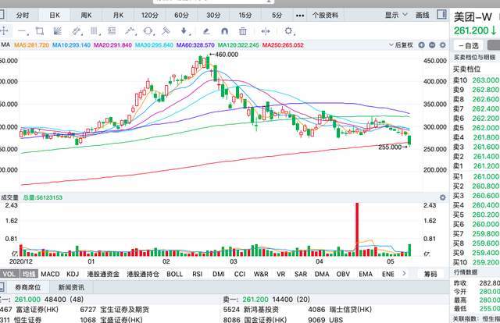
Task: Pick the wave polyline drawing tool
Action: click(130, 31)
